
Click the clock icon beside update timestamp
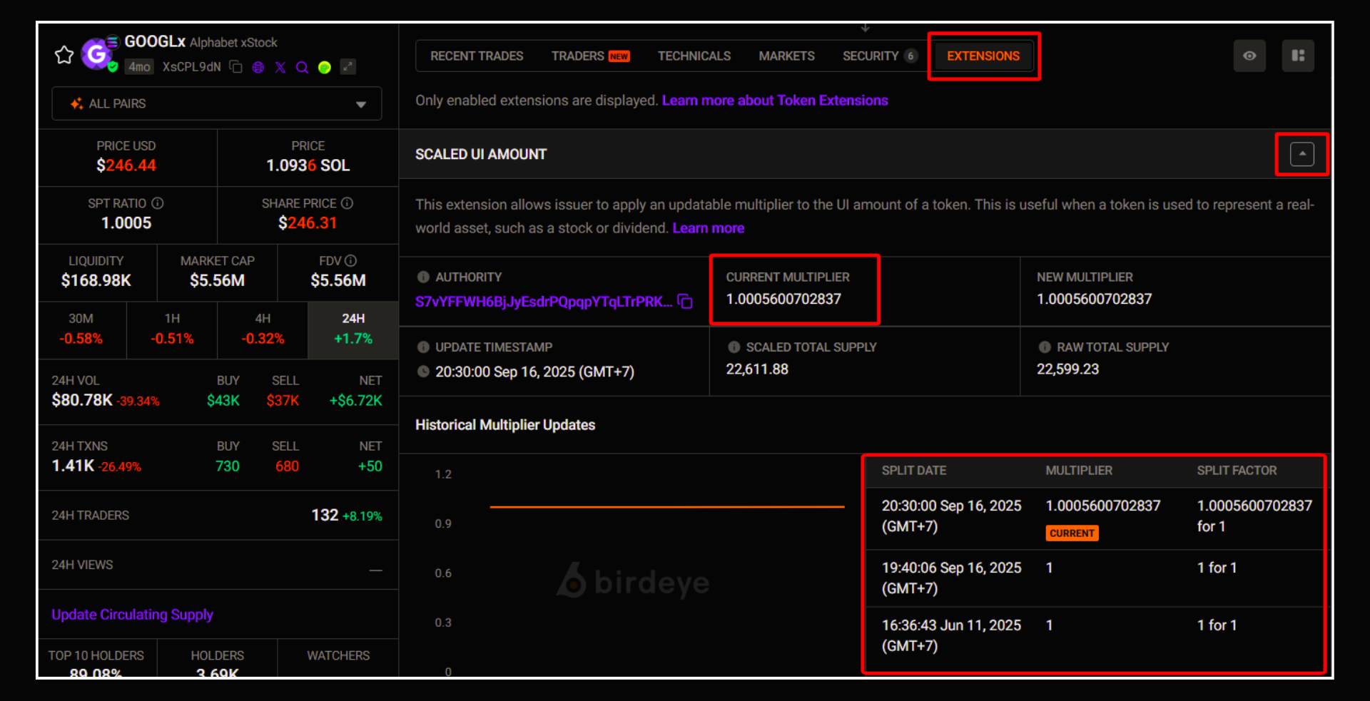tap(423, 372)
